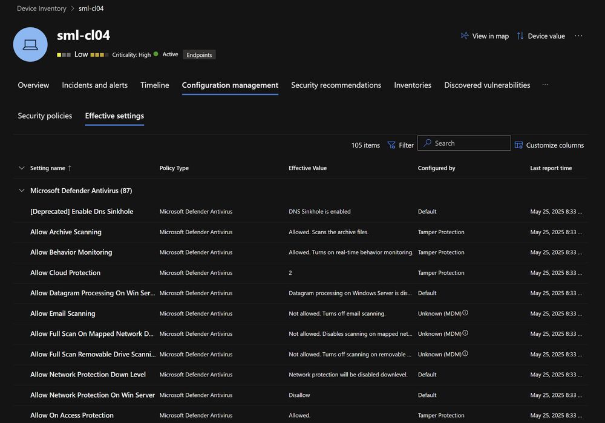Click the green Active status dot

(x=156, y=54)
